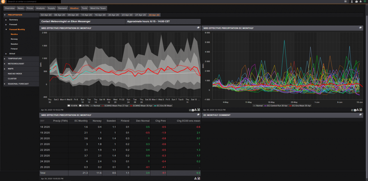
Task: Select the 27 Apr 20 date tab
Action: (x=140, y=15)
